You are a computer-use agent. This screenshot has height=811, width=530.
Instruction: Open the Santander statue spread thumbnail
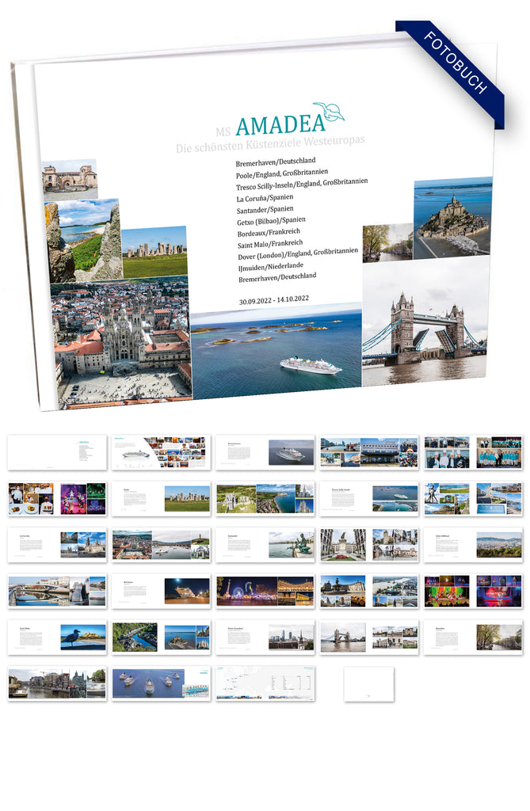point(265,545)
